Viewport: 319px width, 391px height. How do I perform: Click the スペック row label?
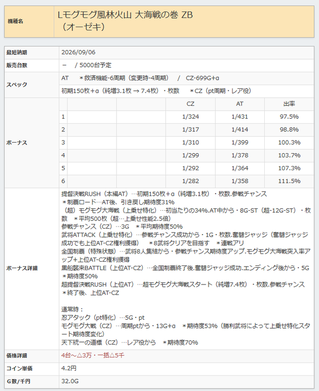[16, 85]
